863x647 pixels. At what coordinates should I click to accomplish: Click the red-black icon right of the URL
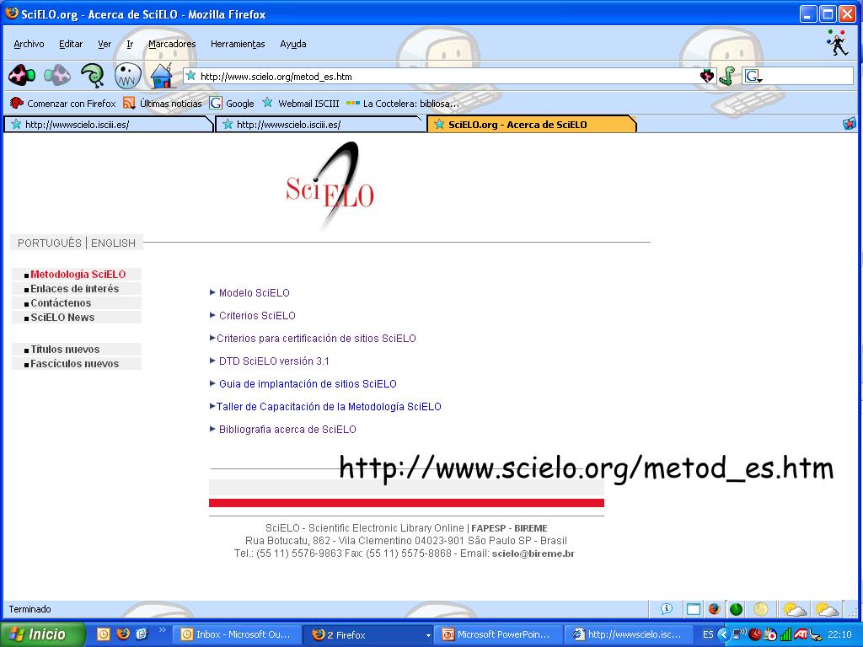707,76
